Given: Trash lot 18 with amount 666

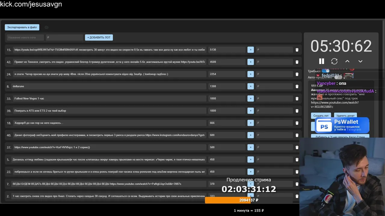Looking at the screenshot, I should 297,123.
